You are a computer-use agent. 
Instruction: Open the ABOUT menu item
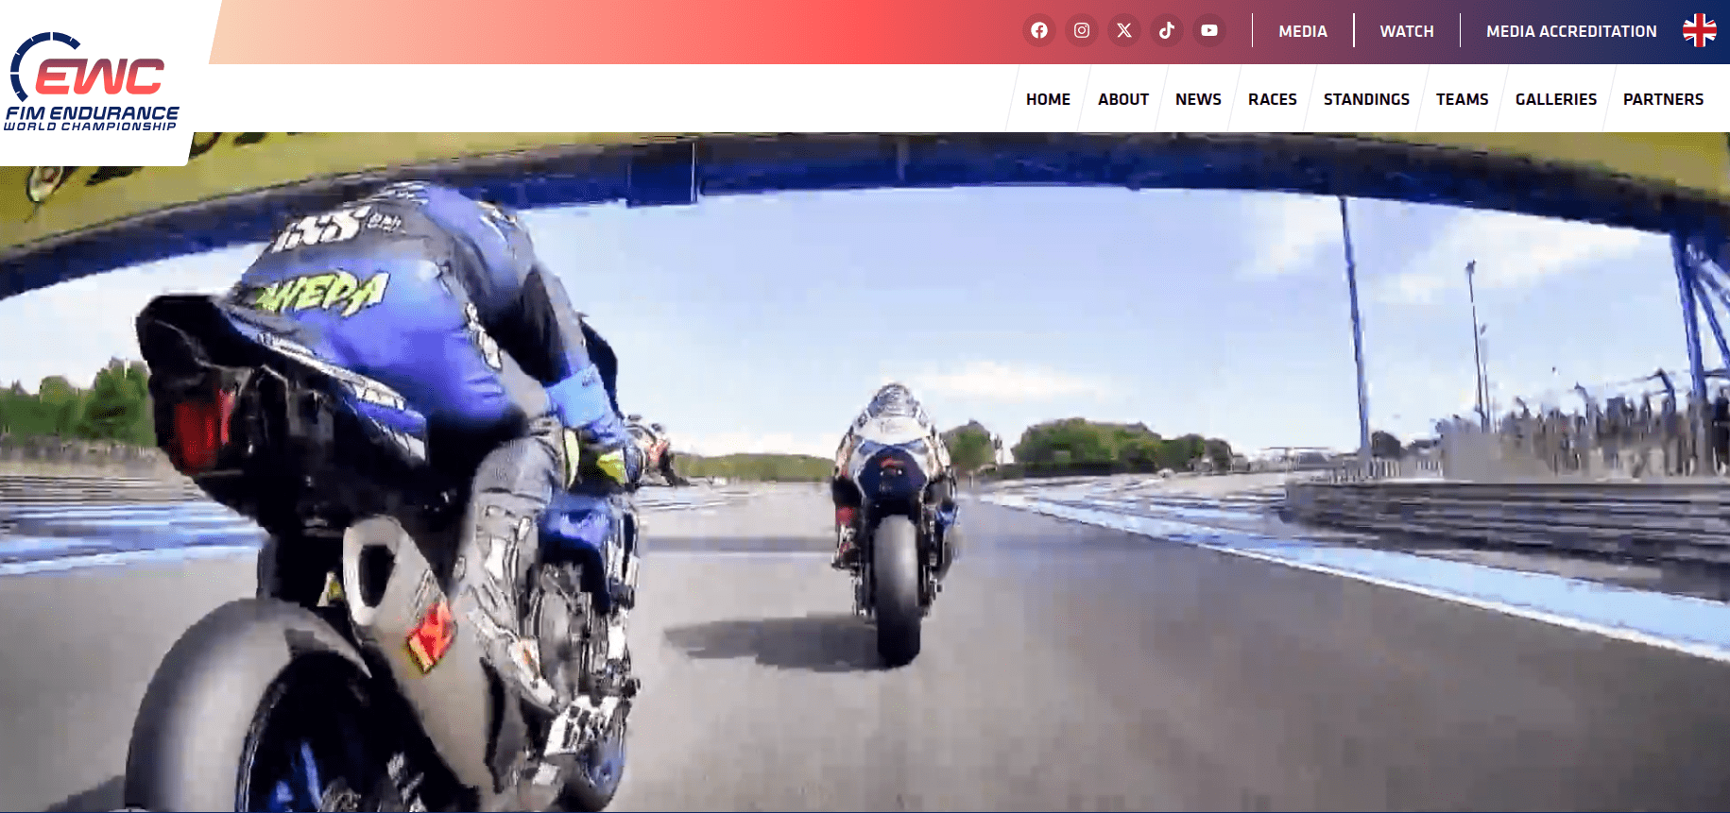[1122, 99]
